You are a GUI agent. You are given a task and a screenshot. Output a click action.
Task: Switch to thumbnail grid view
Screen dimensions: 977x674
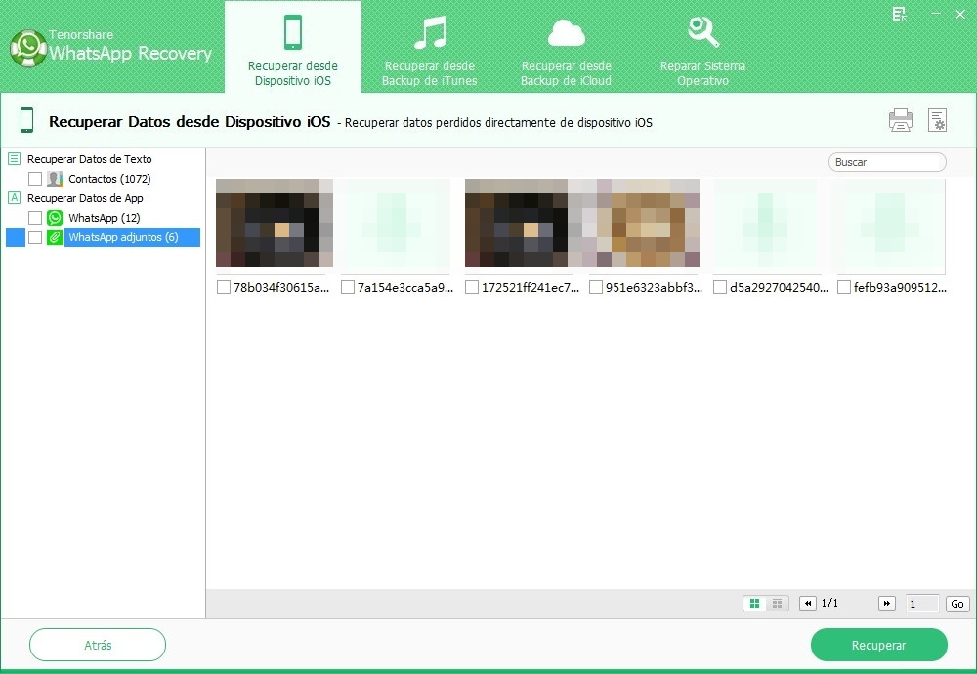click(x=754, y=603)
